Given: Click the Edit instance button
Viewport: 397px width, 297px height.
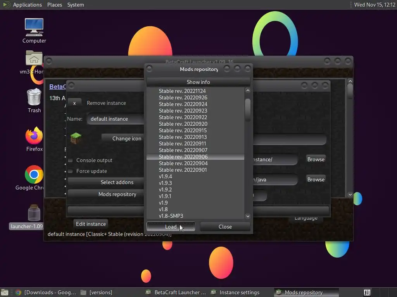Looking at the screenshot, I should click(x=91, y=224).
